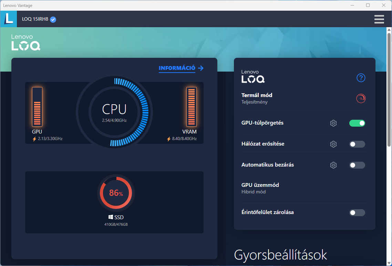The image size is (392, 266).
Task: Click the GPU lightning bolt icon
Action: (34, 139)
